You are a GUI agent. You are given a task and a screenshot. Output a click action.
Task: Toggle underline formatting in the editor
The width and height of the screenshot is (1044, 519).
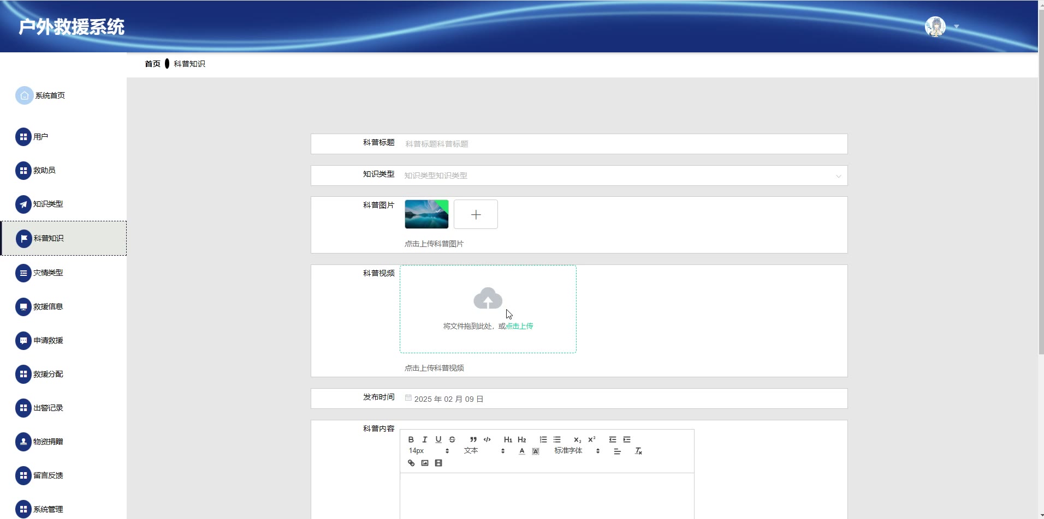click(x=438, y=439)
